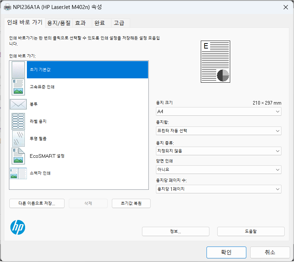Click the EcoSMART 설정 icon
The image size is (294, 262).
click(x=18, y=156)
